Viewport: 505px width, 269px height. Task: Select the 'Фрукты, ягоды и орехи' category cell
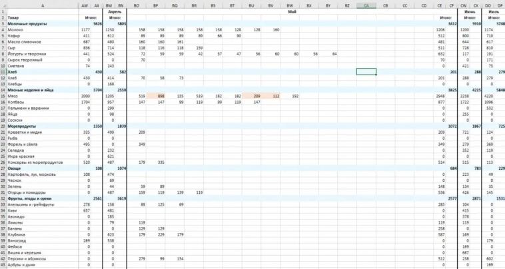pyautogui.click(x=43, y=198)
